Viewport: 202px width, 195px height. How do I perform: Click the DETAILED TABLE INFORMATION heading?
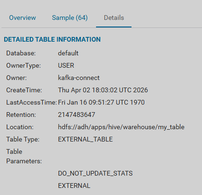[52, 39]
